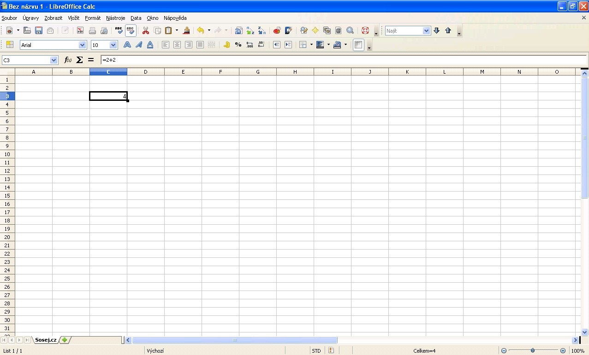
Task: Toggle italic formatting
Action: pos(138,45)
